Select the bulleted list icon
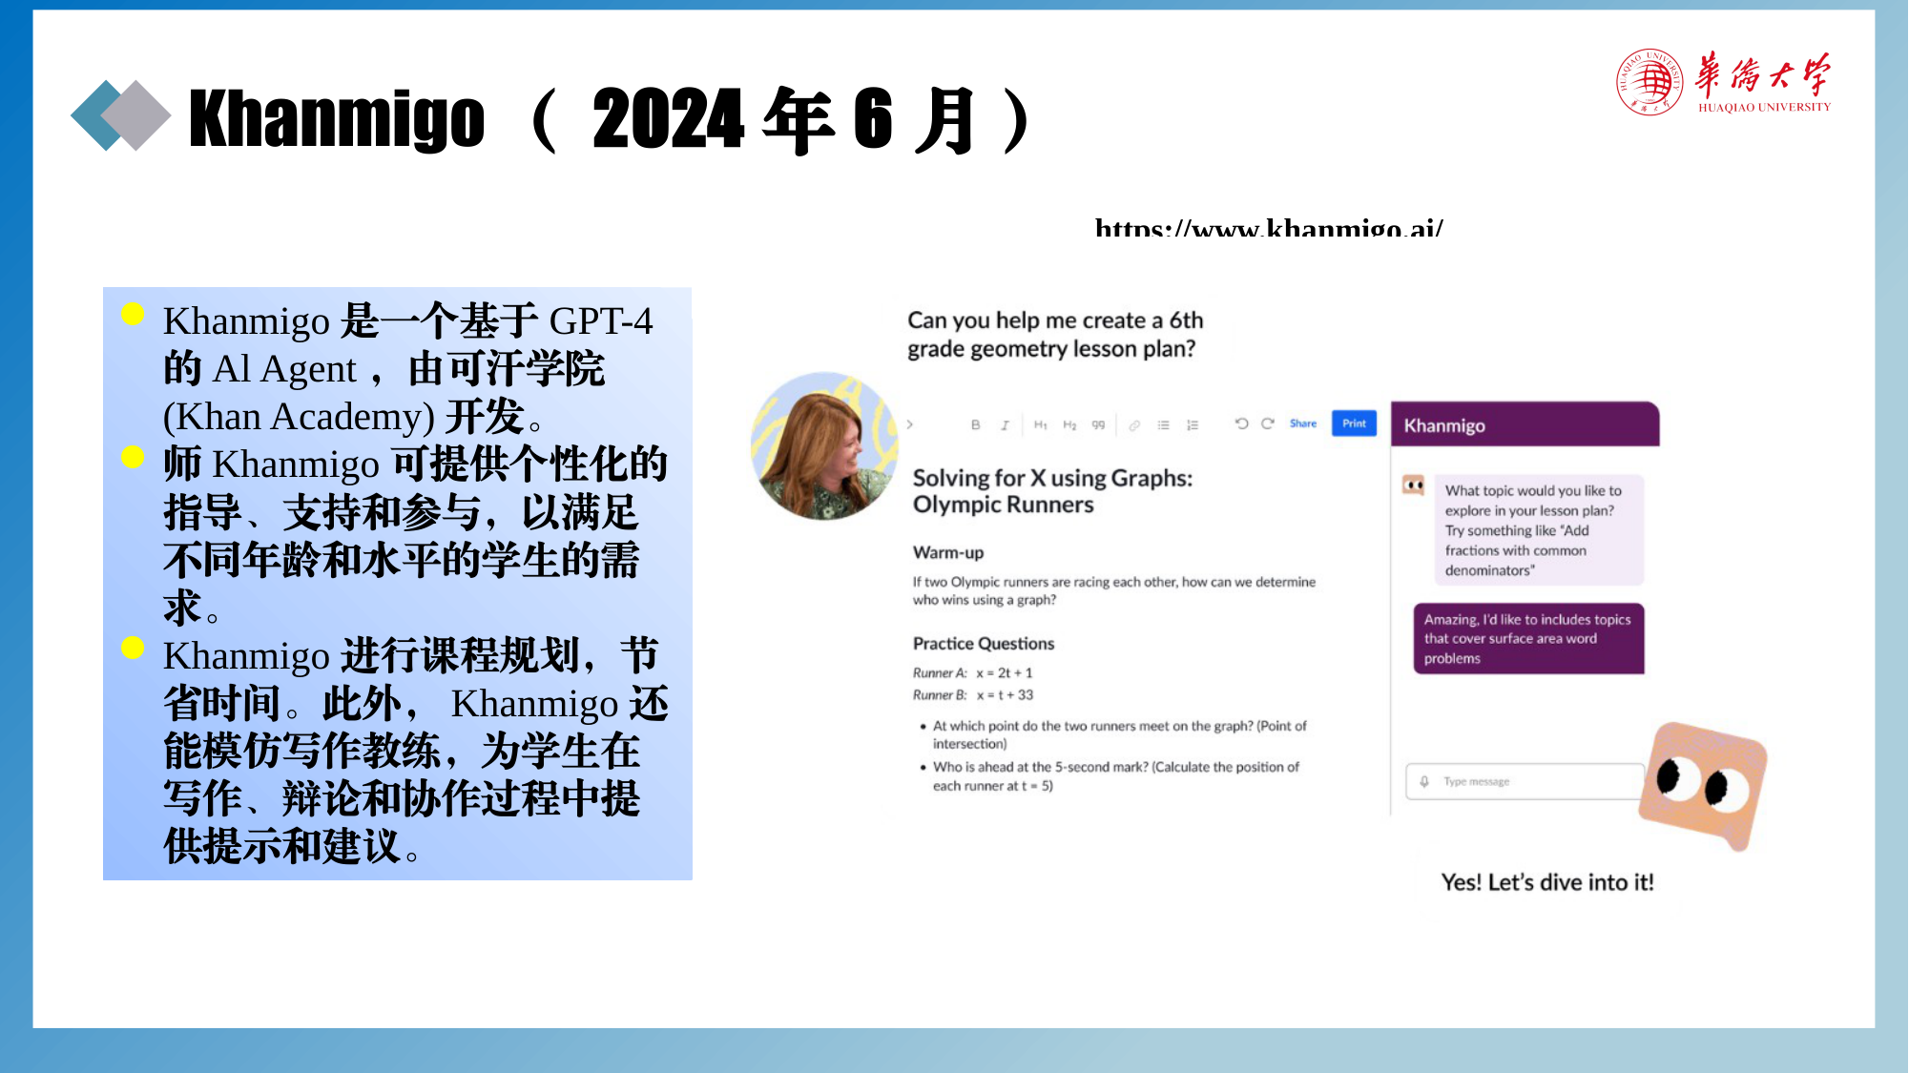 [1163, 425]
